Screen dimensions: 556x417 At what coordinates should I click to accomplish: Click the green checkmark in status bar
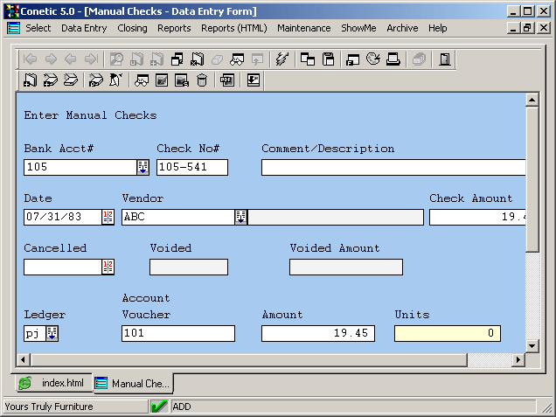click(x=159, y=407)
